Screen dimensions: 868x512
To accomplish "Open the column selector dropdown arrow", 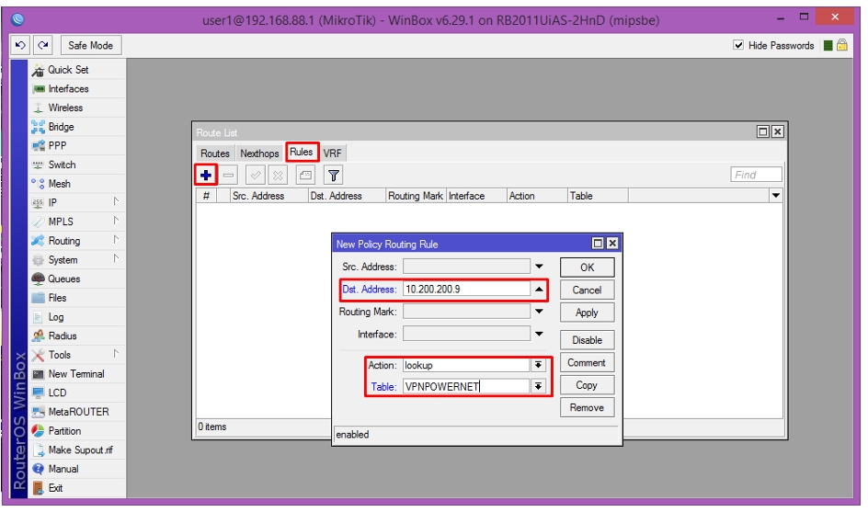I will pos(775,196).
